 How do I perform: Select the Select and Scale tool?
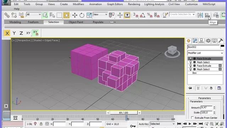point(89,15)
